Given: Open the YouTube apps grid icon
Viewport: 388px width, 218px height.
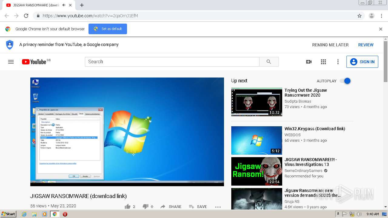Looking at the screenshot, I should click(x=323, y=62).
